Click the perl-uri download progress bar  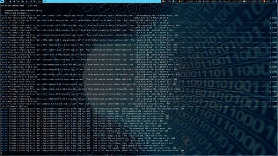(219, 23)
